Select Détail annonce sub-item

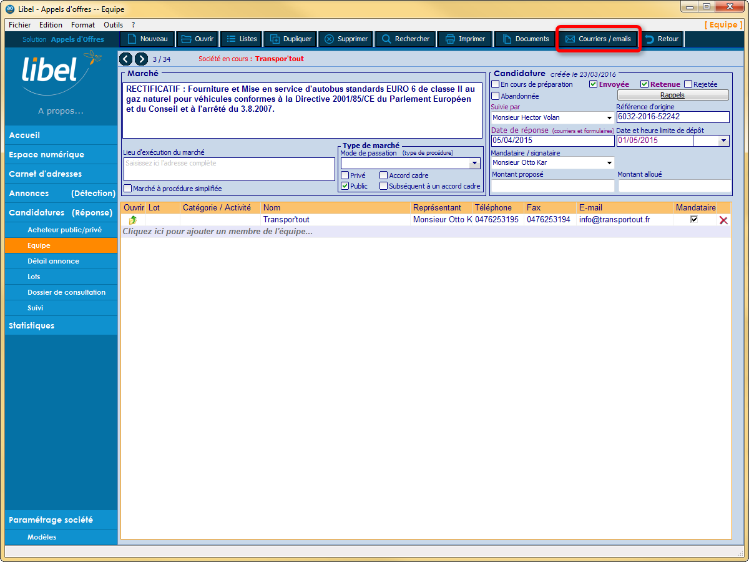61,261
